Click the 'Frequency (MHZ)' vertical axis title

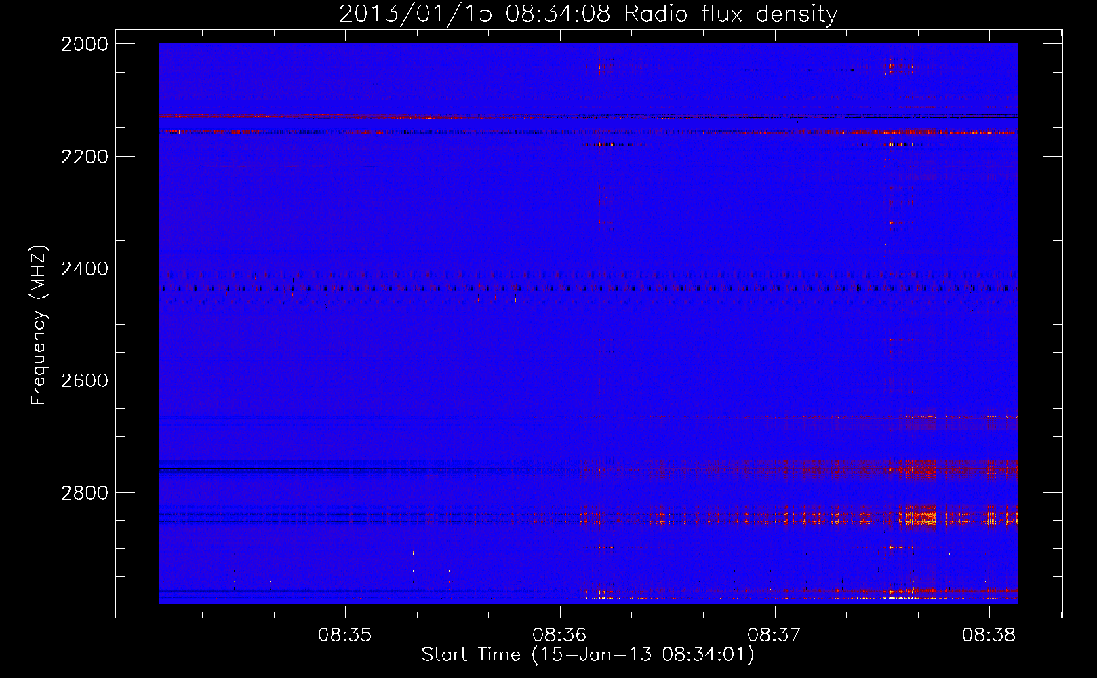pyautogui.click(x=39, y=325)
